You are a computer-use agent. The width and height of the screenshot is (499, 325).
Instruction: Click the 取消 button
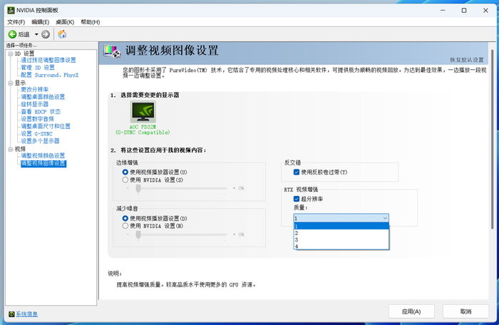click(x=465, y=311)
